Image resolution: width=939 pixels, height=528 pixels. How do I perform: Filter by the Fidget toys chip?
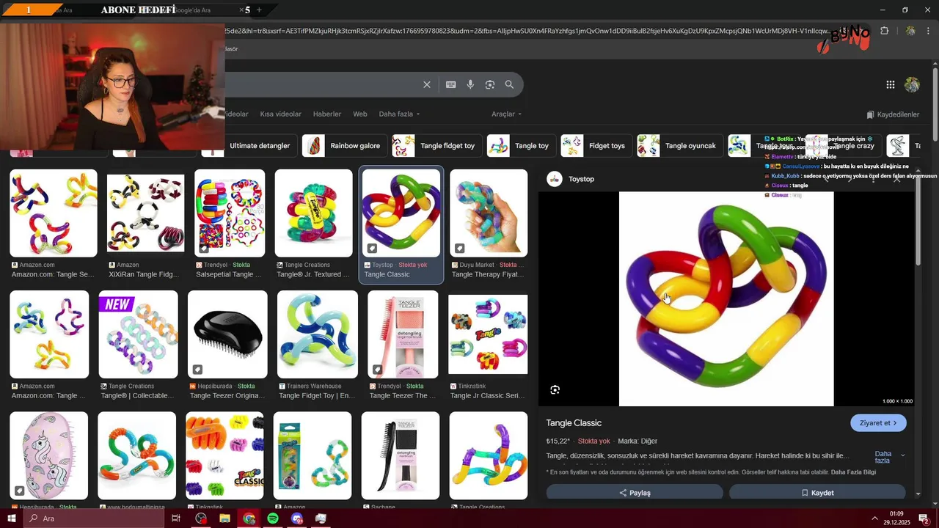tap(596, 146)
